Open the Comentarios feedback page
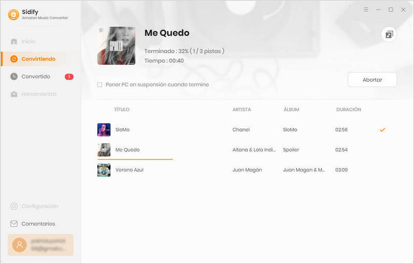 (x=33, y=224)
